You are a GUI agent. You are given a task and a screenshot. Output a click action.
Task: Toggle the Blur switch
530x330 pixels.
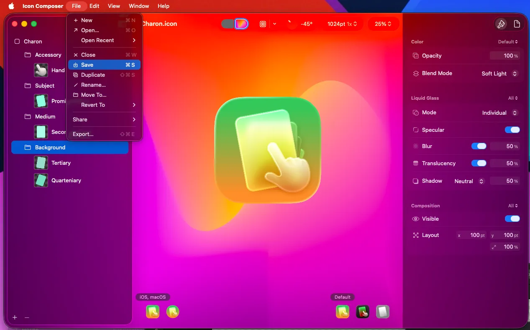tap(479, 146)
